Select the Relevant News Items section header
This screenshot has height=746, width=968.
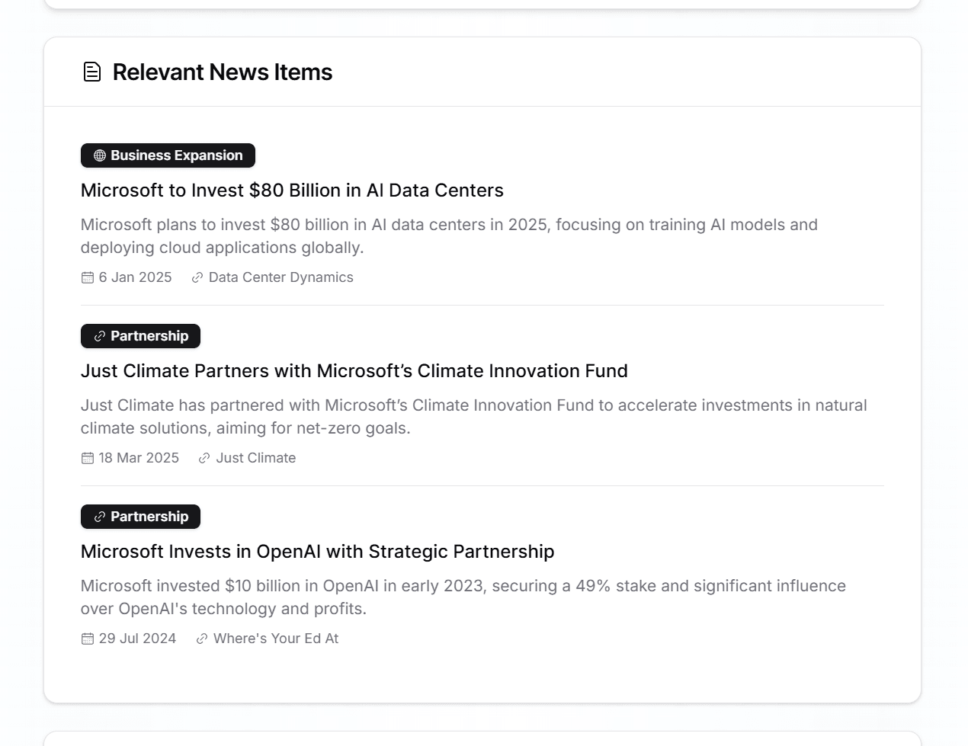(x=222, y=72)
